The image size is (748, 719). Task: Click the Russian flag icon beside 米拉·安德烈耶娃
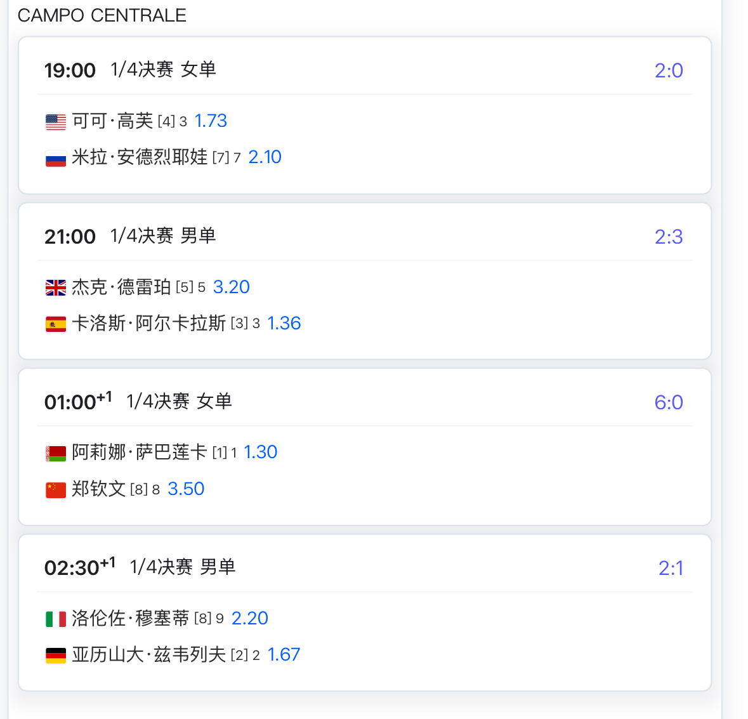[x=56, y=159]
